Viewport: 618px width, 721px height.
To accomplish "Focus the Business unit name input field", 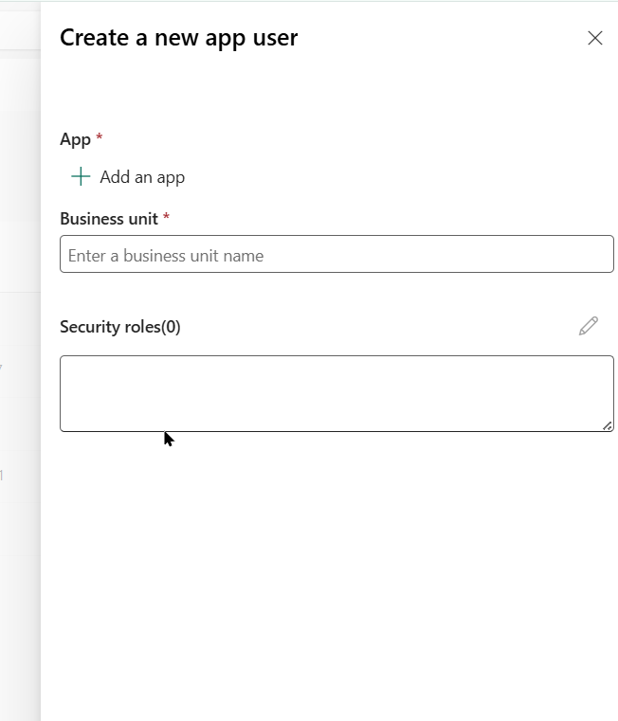I will coord(336,255).
